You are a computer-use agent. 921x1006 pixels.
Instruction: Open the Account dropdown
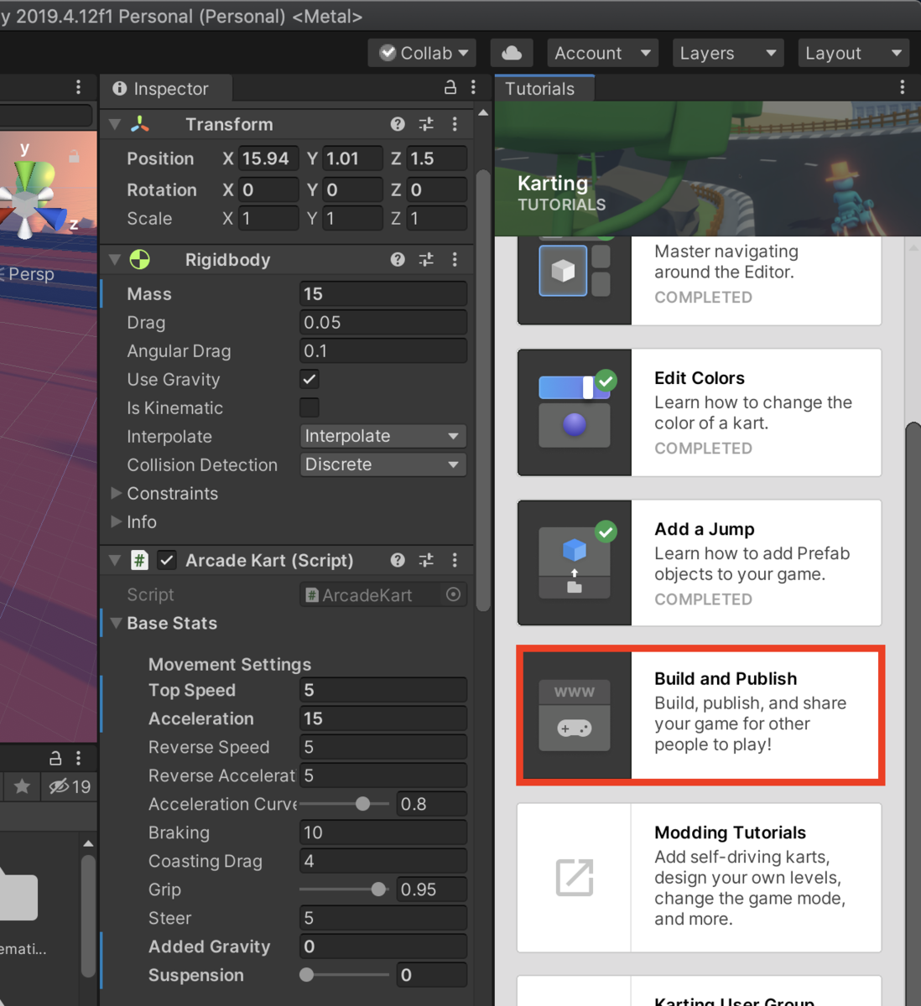tap(602, 53)
